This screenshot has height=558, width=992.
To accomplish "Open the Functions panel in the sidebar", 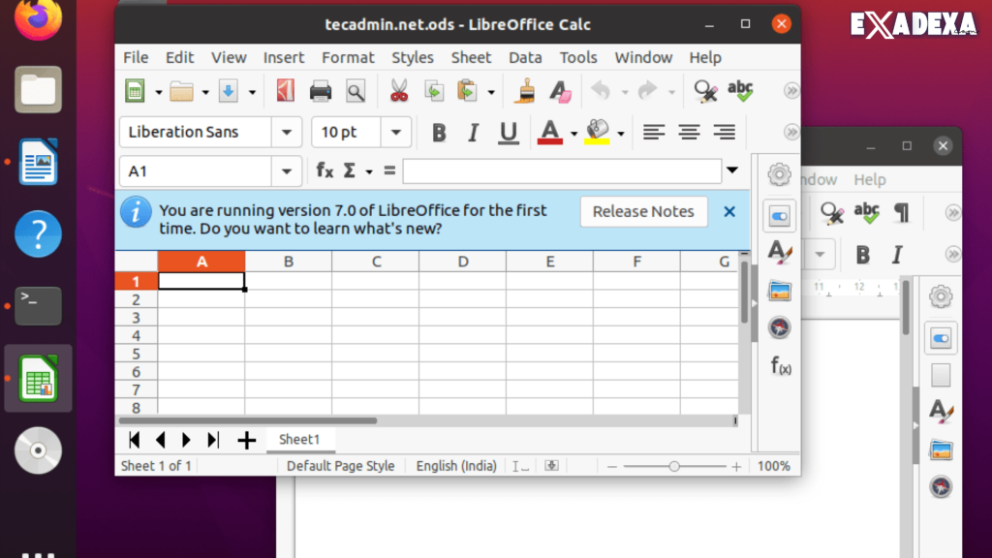I will 779,366.
